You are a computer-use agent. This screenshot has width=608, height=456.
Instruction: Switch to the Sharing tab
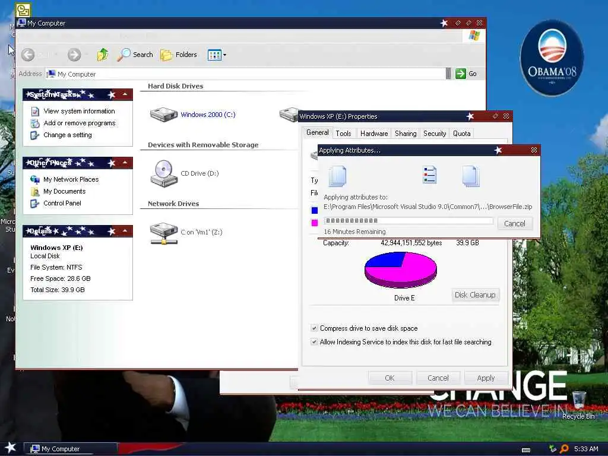coord(406,134)
